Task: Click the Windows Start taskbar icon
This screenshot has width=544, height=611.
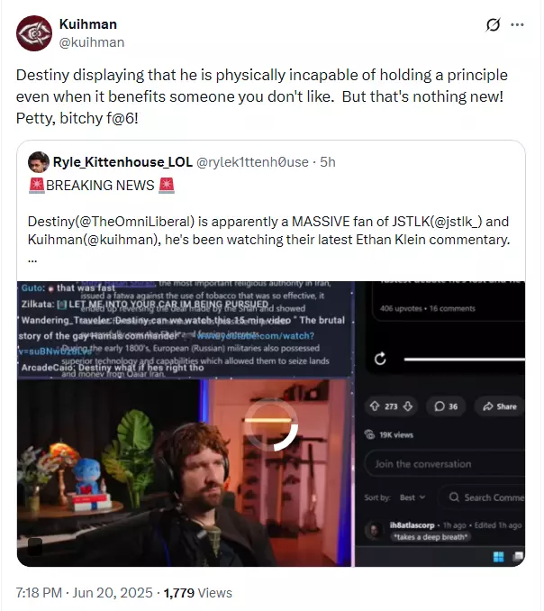Action: (498, 556)
